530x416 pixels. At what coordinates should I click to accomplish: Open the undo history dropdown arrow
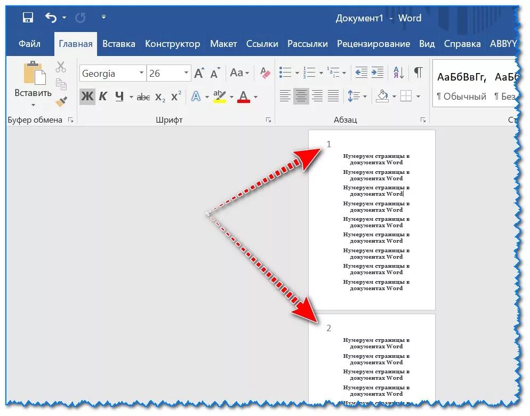(x=64, y=17)
